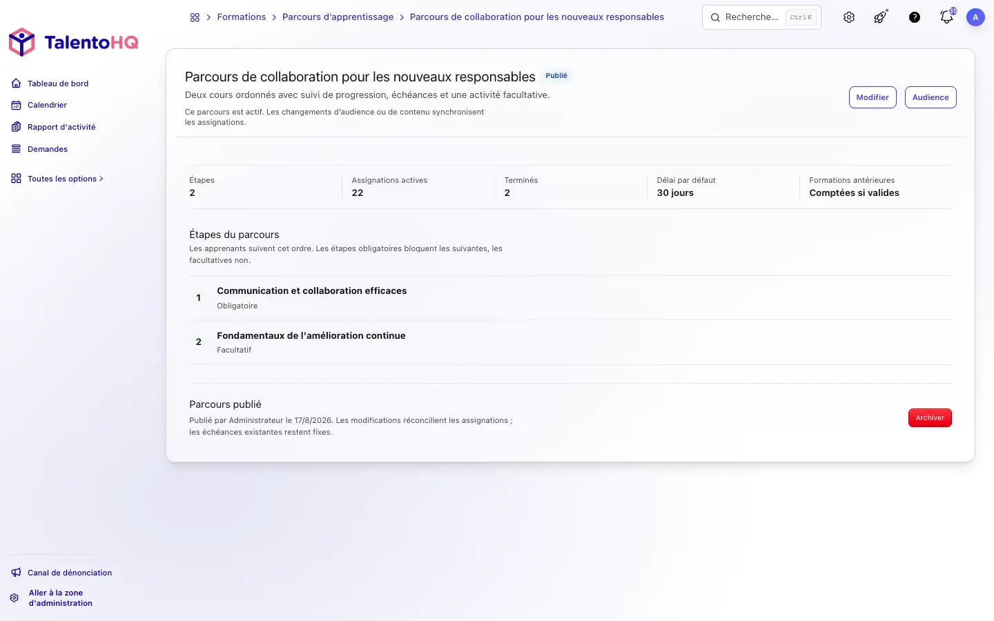Click the Demandes list icon
The image size is (994, 621).
[x=16, y=149]
